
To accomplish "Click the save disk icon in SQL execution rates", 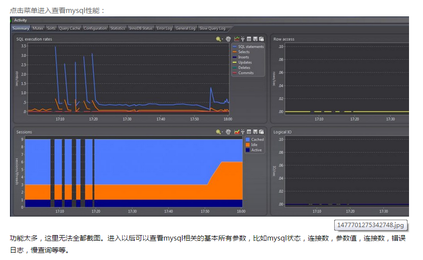I will click(x=255, y=39).
